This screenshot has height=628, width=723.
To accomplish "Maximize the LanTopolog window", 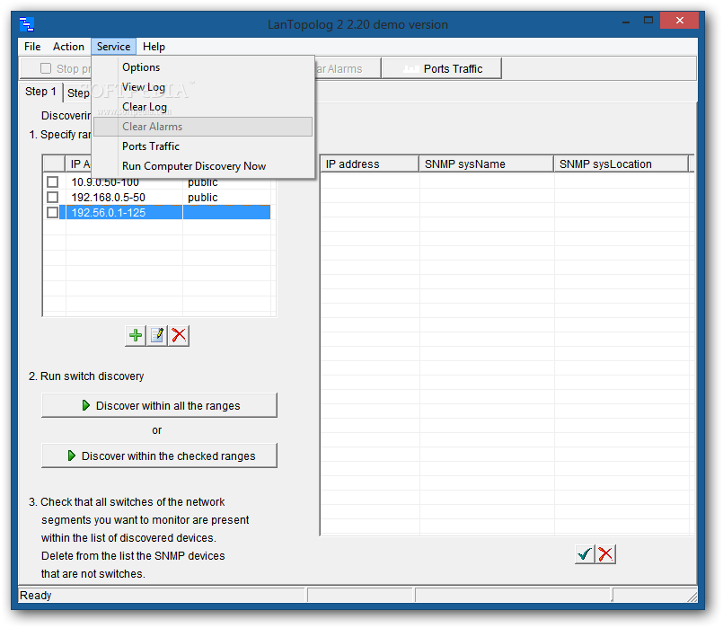I will coord(648,21).
